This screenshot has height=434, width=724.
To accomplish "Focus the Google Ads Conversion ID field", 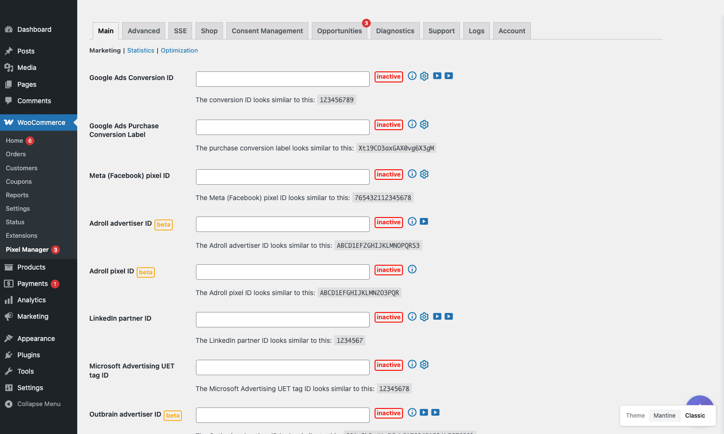I will [283, 79].
